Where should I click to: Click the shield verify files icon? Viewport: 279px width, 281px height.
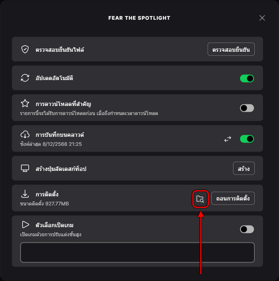pos(25,50)
